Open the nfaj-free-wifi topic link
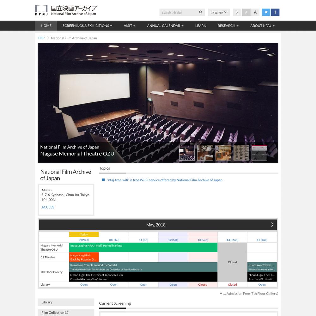316x316 pixels. [x=165, y=180]
